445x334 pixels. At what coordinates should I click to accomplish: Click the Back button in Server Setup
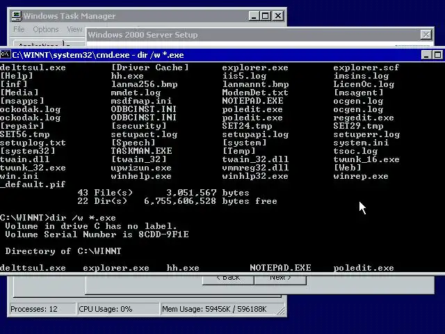click(228, 278)
